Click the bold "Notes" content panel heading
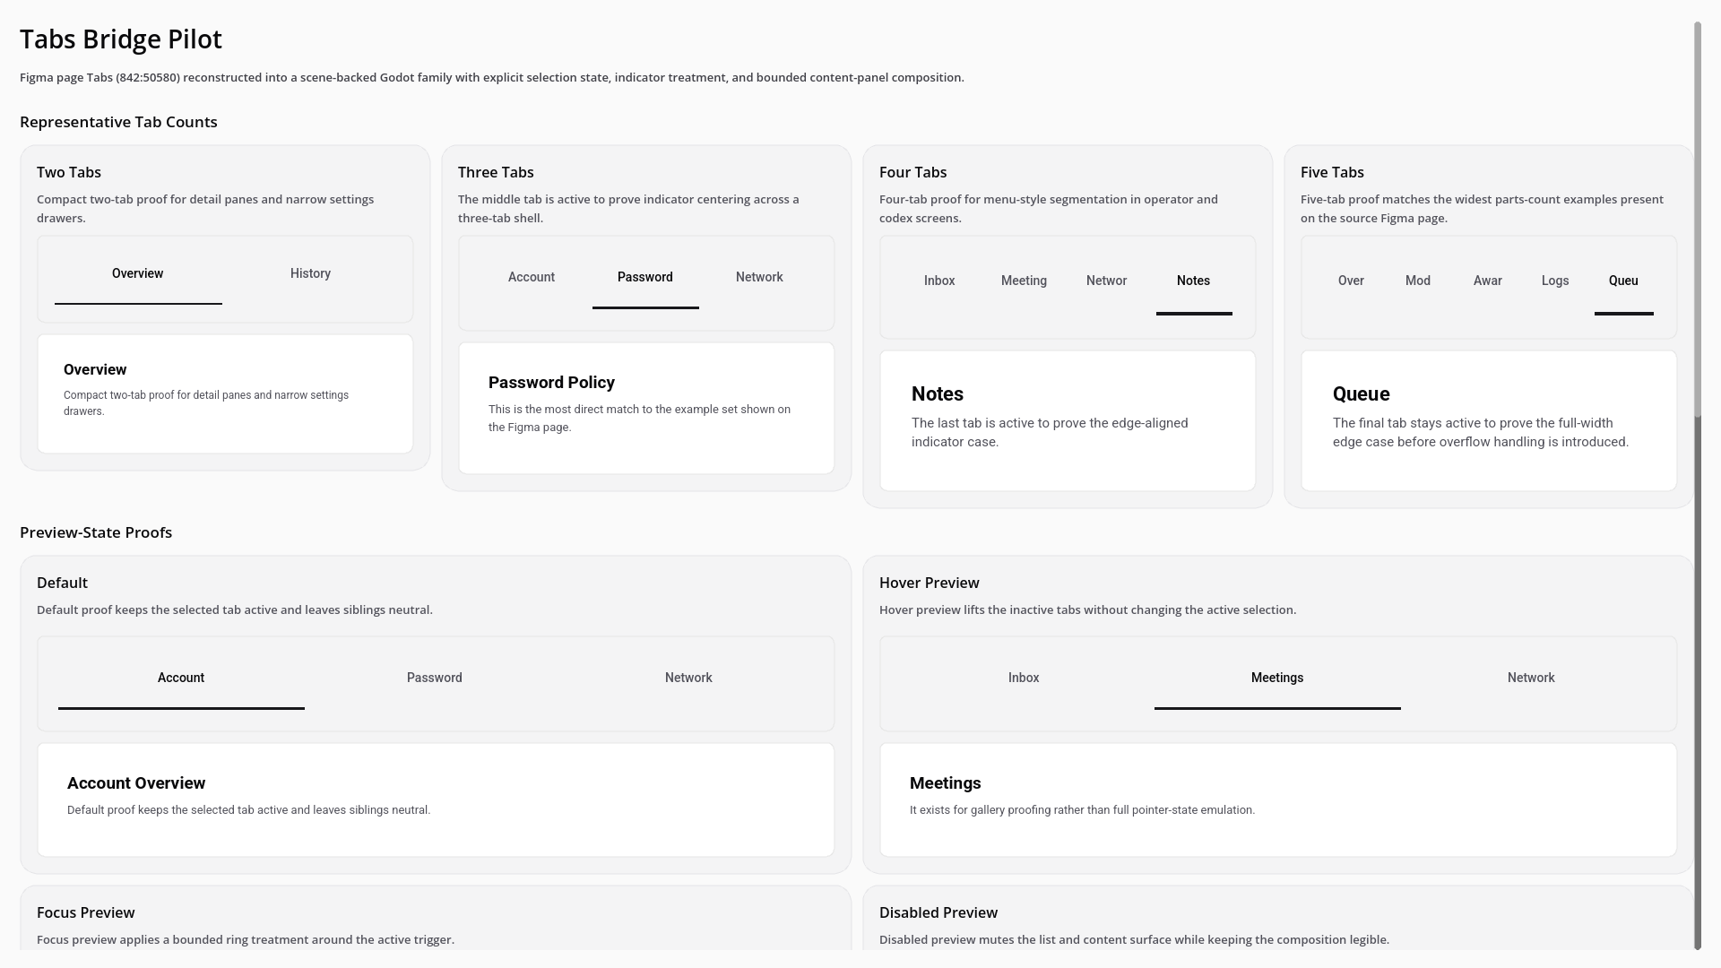 [938, 394]
